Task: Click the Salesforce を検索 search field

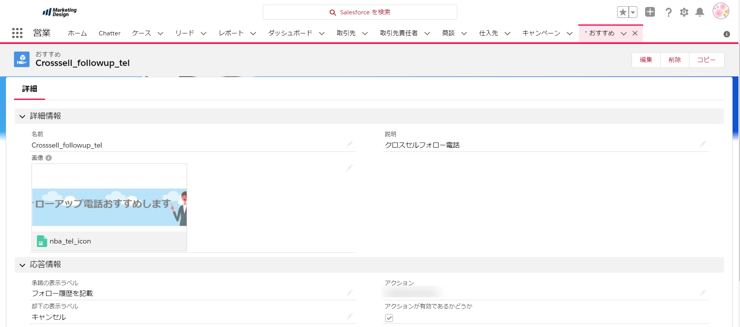Action: (360, 12)
